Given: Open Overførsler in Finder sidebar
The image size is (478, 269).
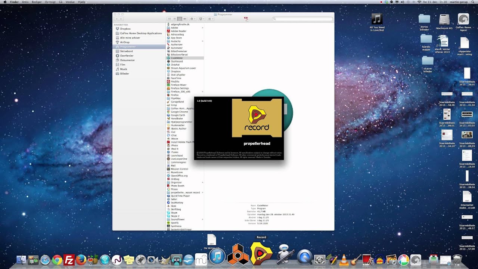Looking at the screenshot, I should 127,56.
